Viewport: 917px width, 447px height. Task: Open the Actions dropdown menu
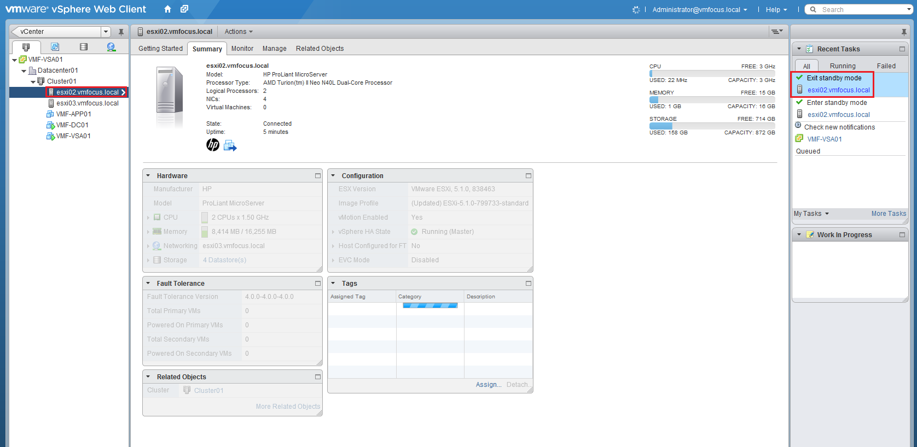pyautogui.click(x=239, y=32)
